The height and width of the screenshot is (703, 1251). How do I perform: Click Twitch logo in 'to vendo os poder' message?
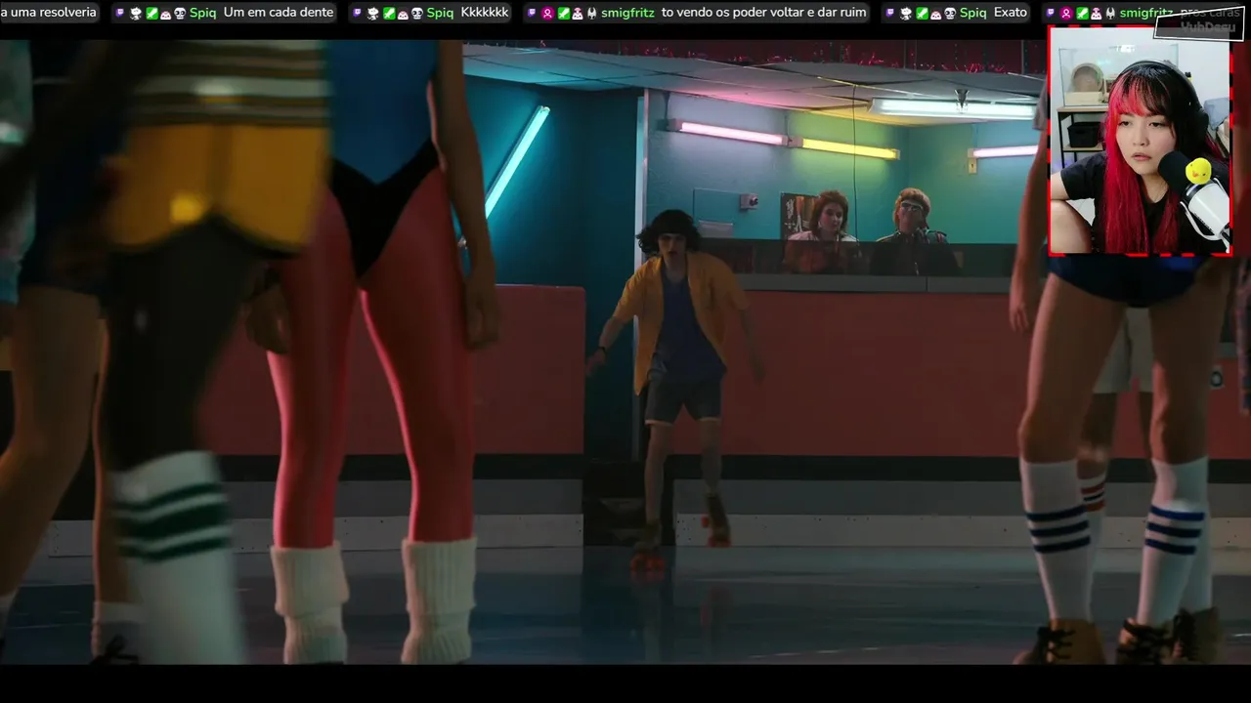tap(531, 13)
